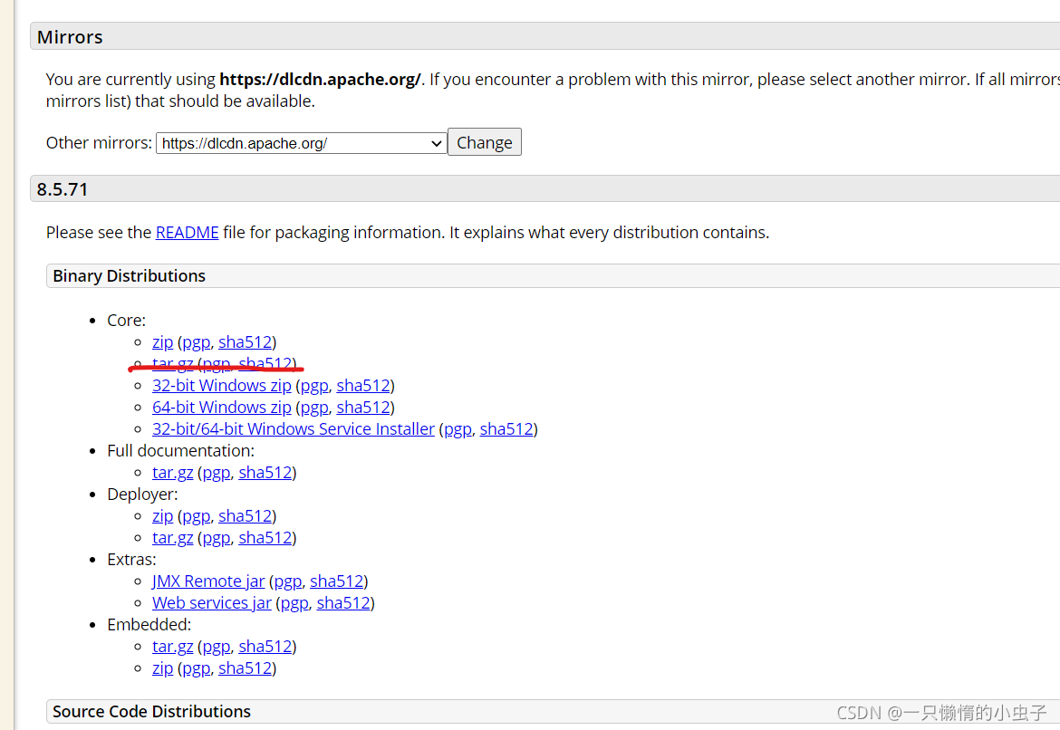The image size is (1060, 730).
Task: Click the Core: list label
Action: click(127, 321)
